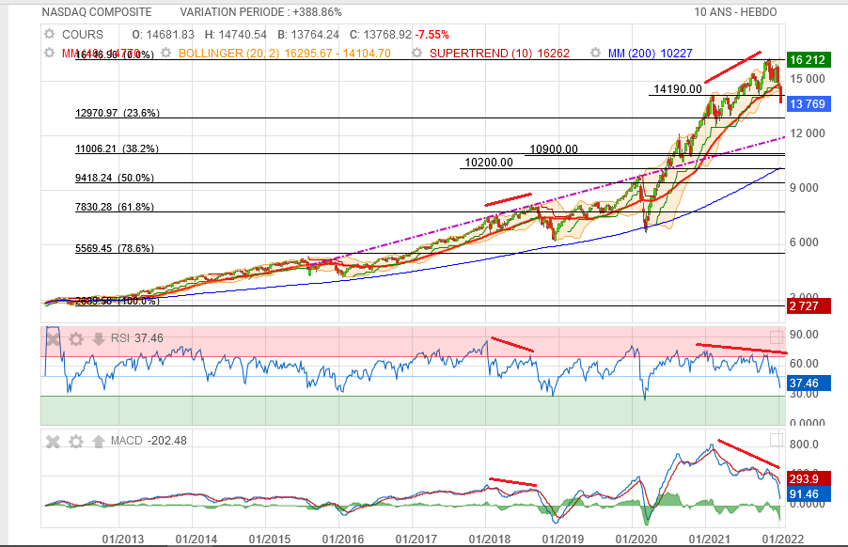Screen dimensions: 848x547
Task: Click the 16 212 green price tag
Action: click(808, 60)
